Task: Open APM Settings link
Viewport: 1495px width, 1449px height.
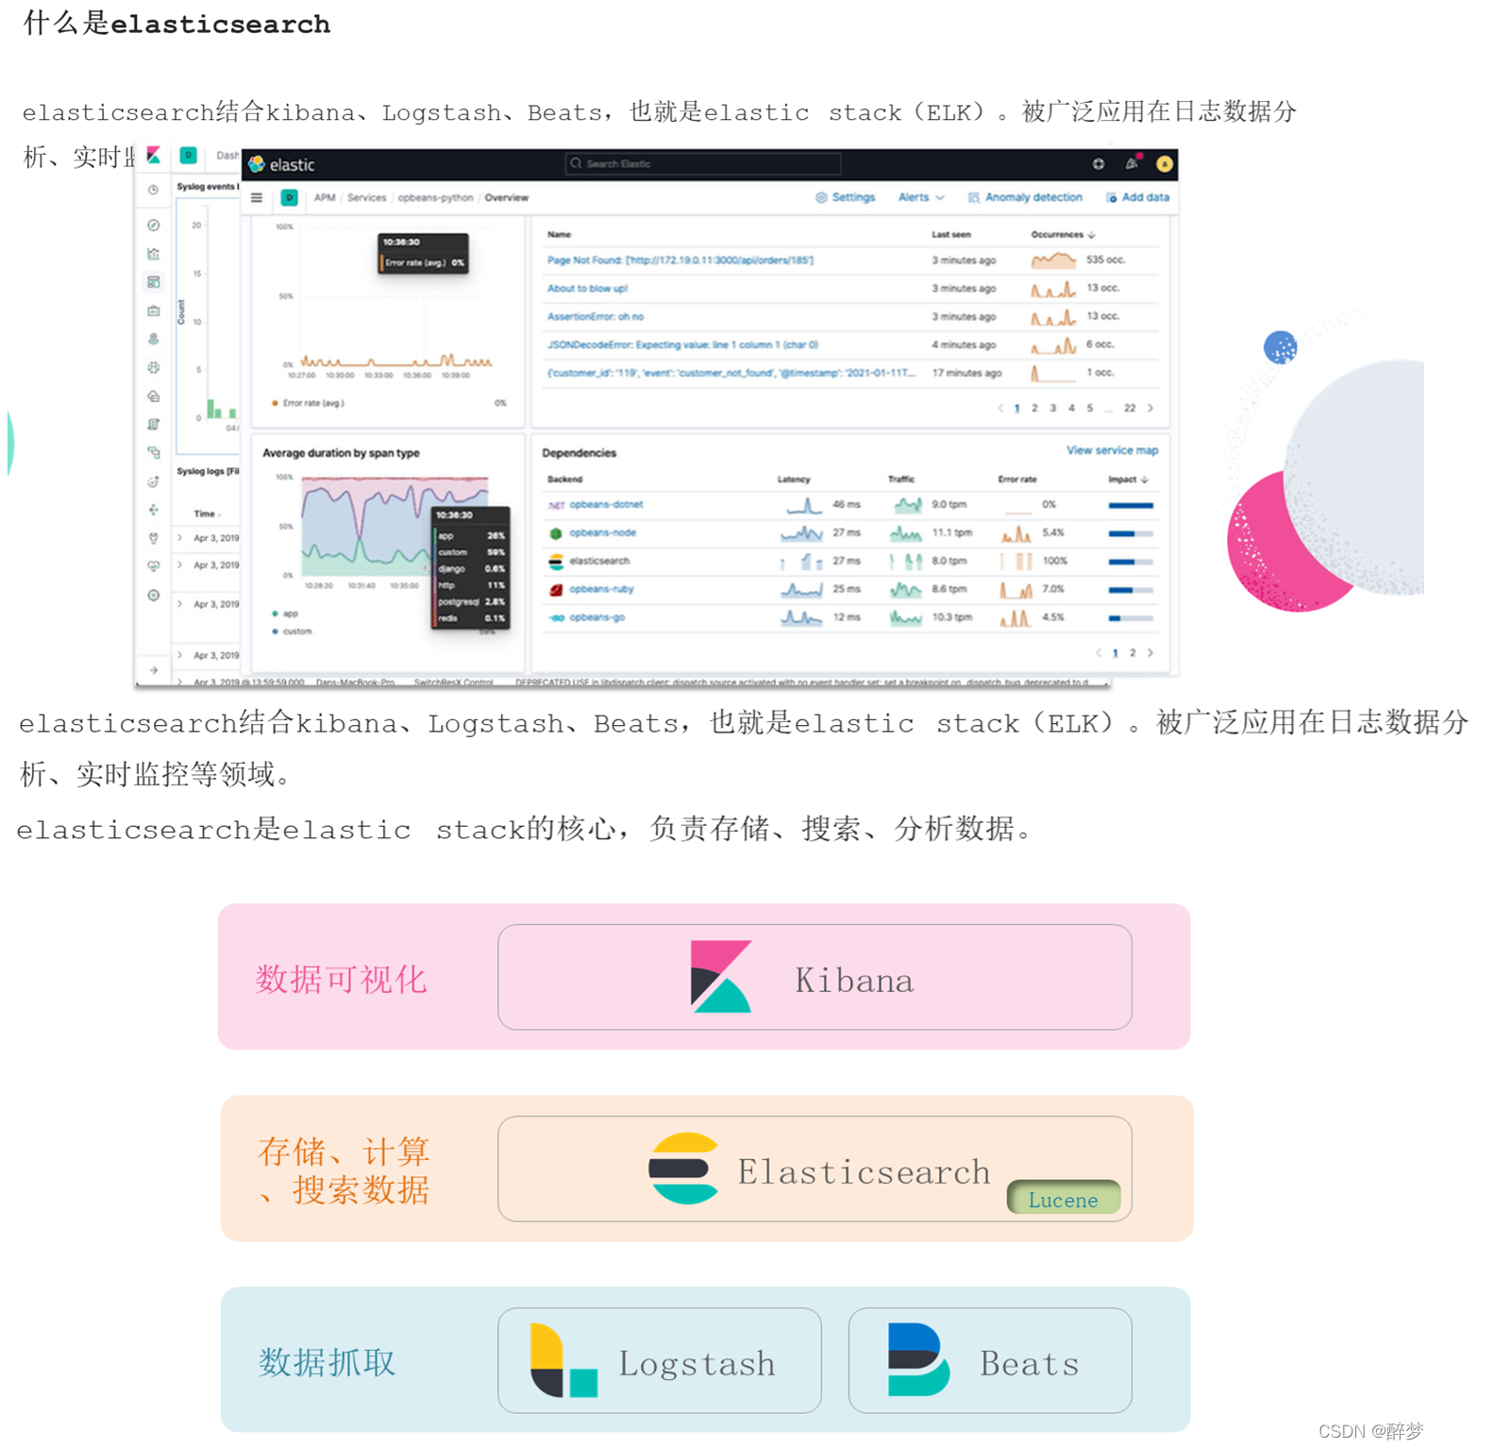Action: [846, 197]
